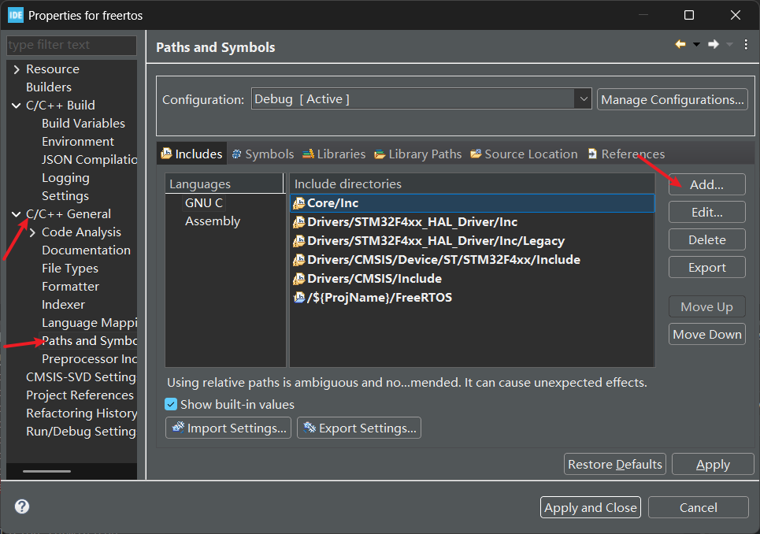
Task: Select the Core/Inc include folder icon
Action: pos(299,203)
